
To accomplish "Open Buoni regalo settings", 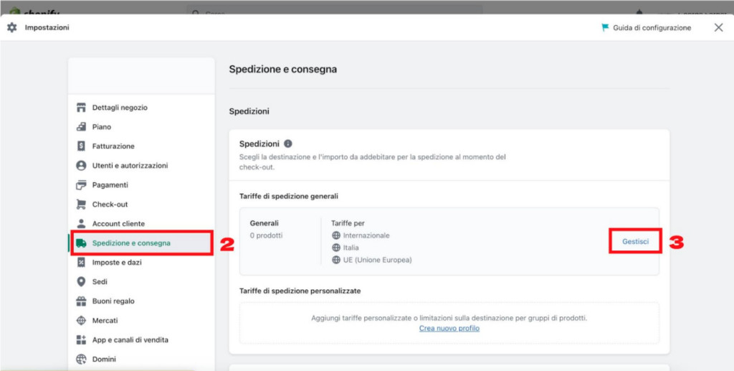I will [x=113, y=301].
